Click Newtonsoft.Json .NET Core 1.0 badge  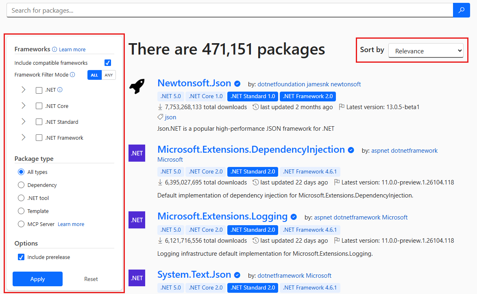click(206, 96)
